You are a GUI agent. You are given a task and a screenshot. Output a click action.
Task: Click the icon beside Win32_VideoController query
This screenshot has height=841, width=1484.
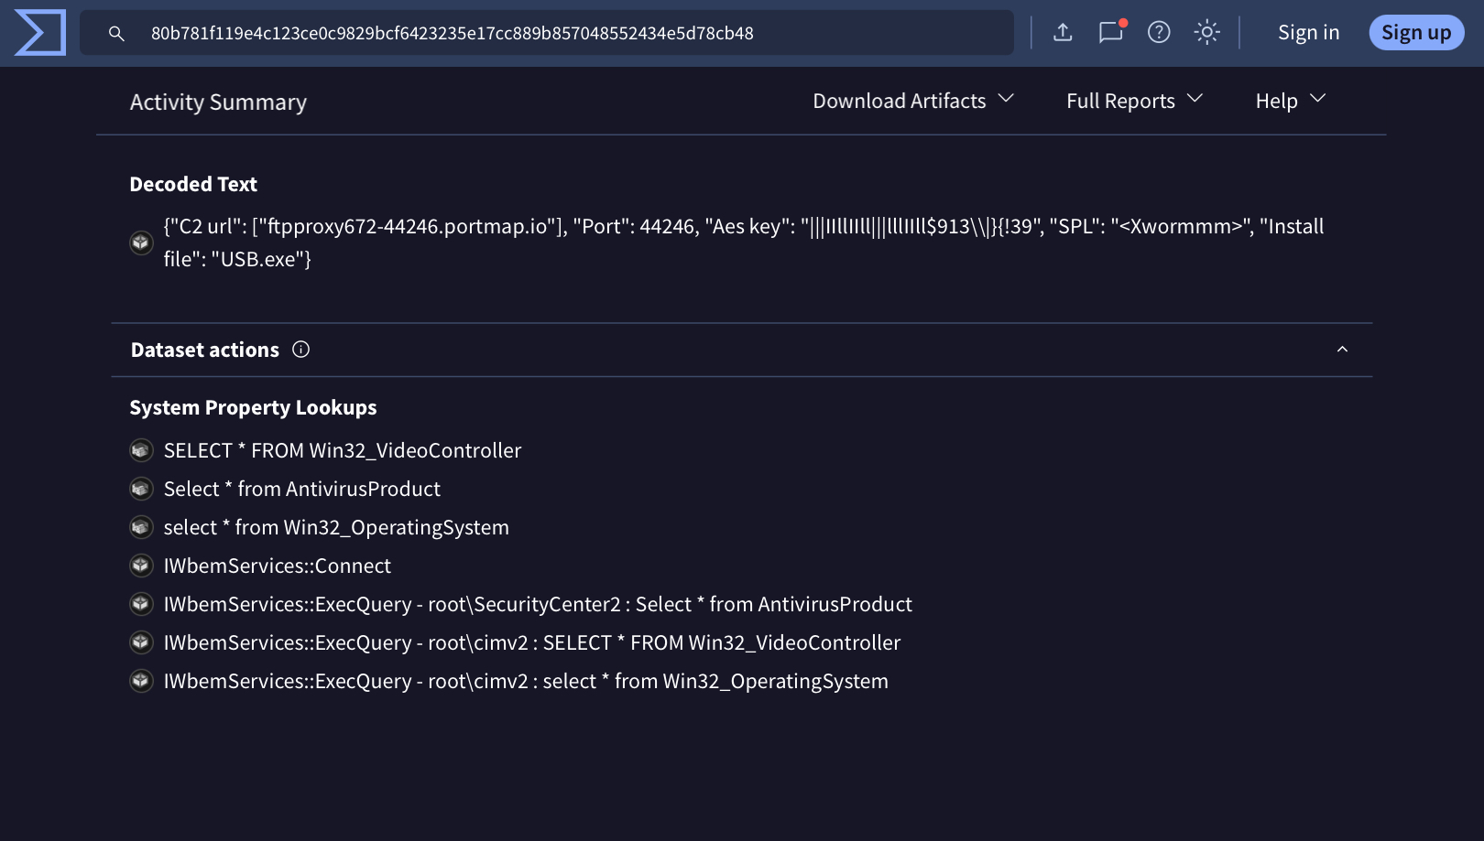(x=141, y=450)
